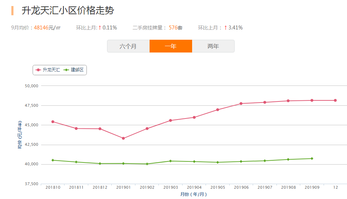Click the 0.11% month-over-month price change
The width and height of the screenshot is (347, 199).
110,28
